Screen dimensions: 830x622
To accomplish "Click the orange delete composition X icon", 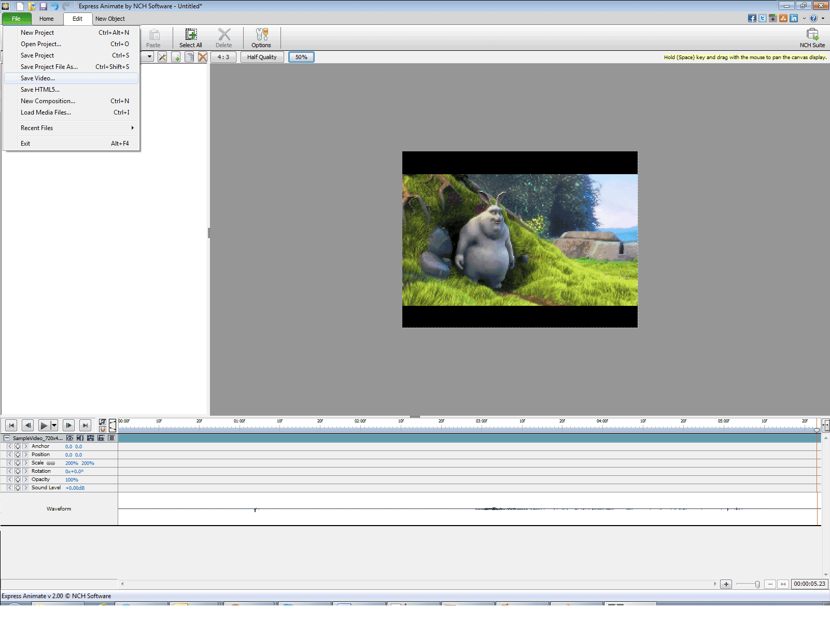I will pyautogui.click(x=203, y=57).
